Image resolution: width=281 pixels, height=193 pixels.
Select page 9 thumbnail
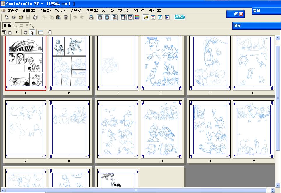pyautogui.click(x=118, y=130)
